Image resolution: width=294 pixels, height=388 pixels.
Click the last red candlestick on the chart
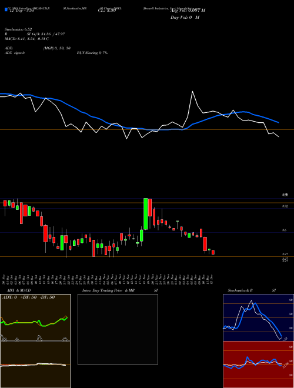pyautogui.click(x=213, y=252)
